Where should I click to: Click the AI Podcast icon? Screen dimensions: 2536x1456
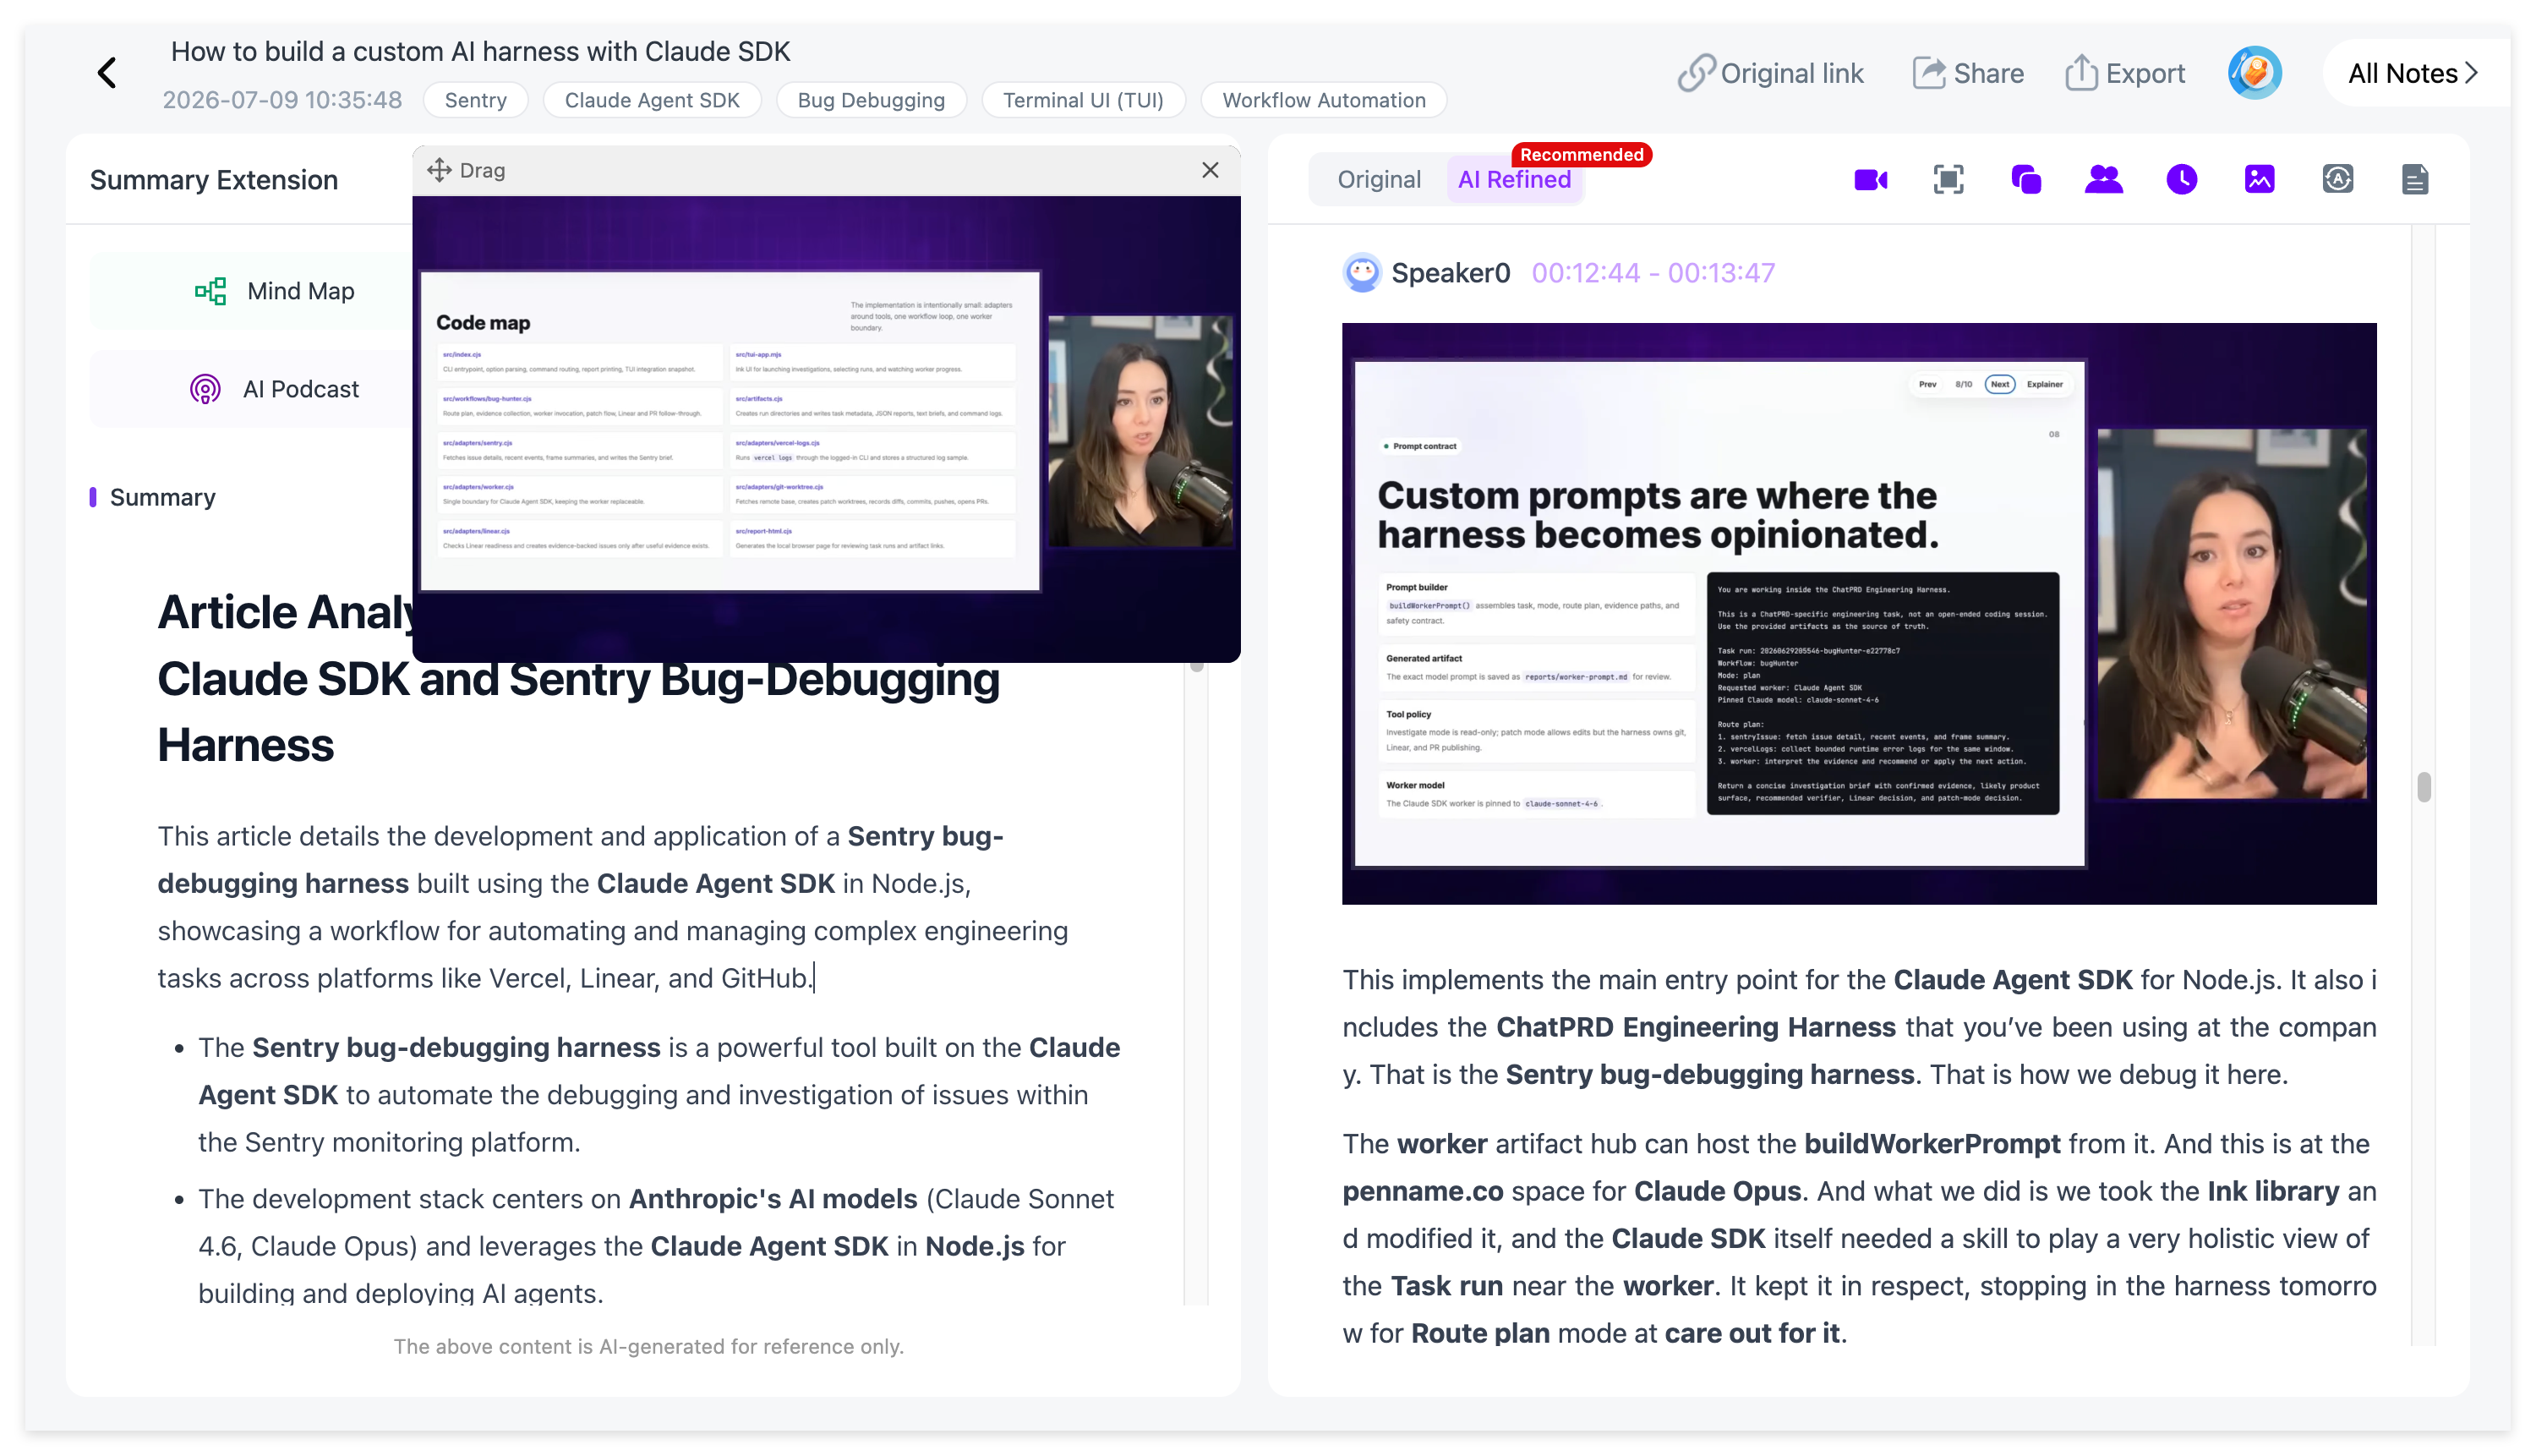pos(205,389)
